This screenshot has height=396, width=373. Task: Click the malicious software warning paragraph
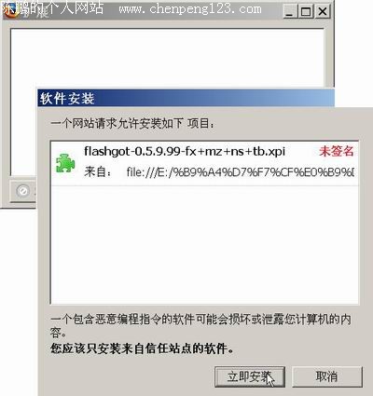(200, 325)
